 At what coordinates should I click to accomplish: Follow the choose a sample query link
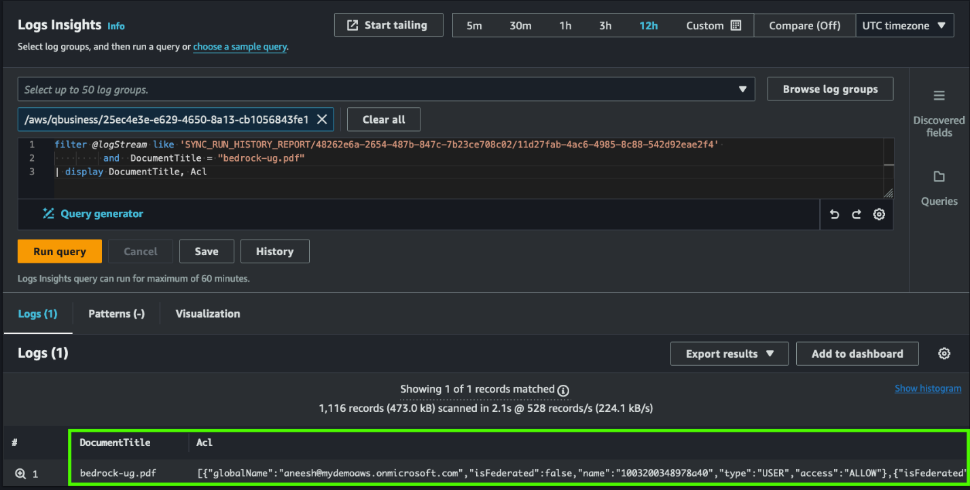(240, 47)
